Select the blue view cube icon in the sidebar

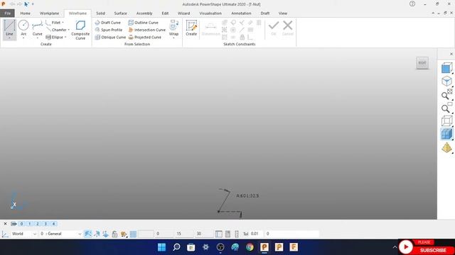click(446, 68)
